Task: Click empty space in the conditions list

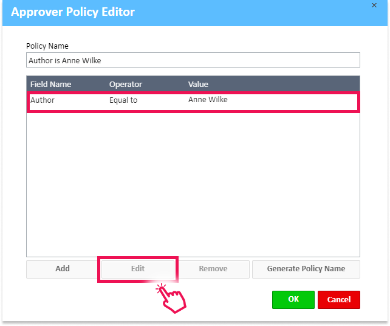Action: pyautogui.click(x=193, y=182)
